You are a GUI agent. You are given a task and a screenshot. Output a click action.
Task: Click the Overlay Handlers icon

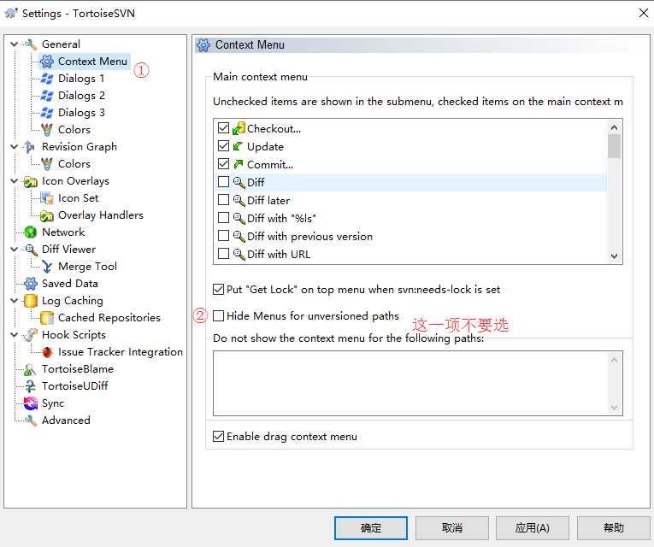[47, 215]
